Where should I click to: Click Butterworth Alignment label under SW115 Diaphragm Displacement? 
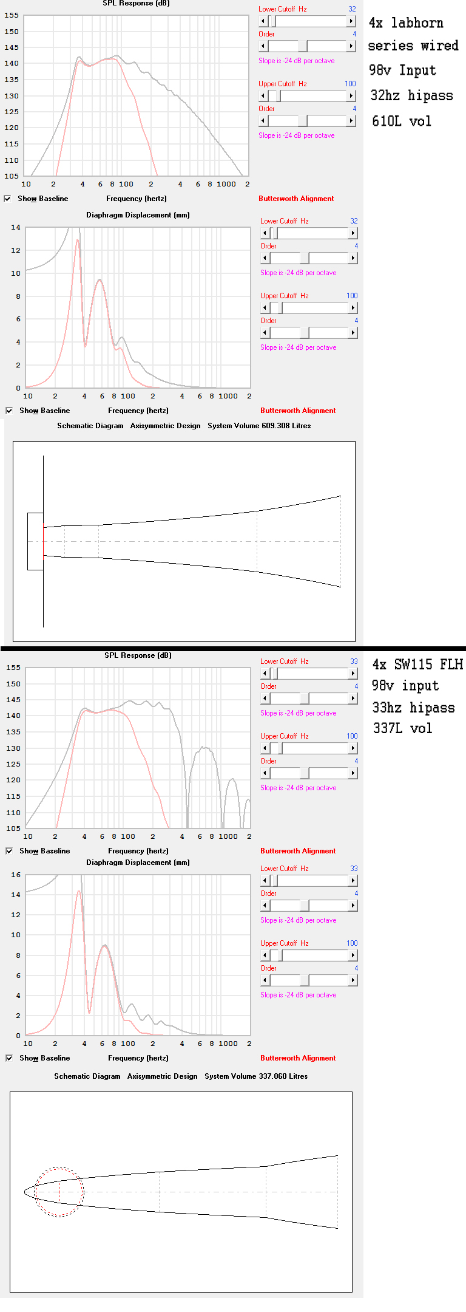click(x=298, y=1058)
